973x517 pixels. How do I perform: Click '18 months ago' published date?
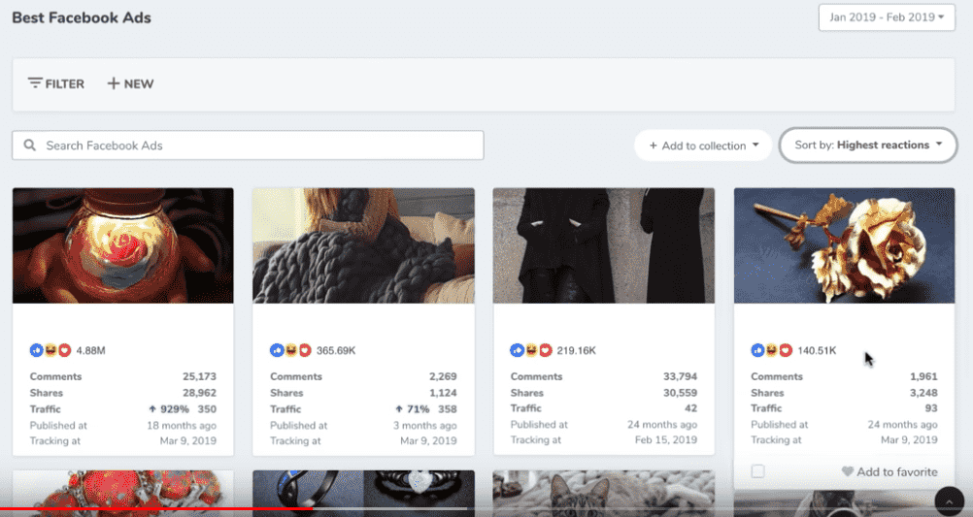182,425
